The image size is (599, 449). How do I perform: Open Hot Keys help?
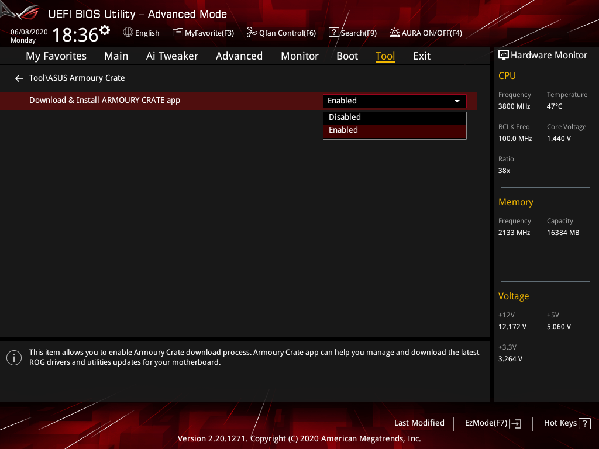(x=560, y=423)
